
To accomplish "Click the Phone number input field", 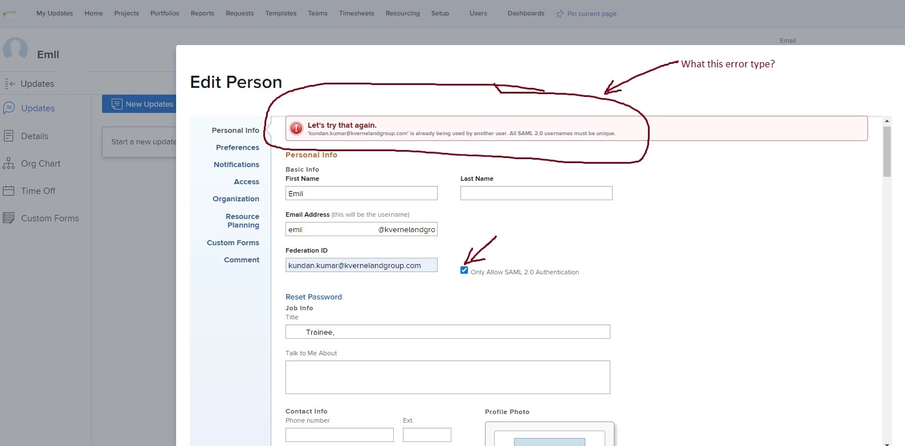I will coord(340,435).
